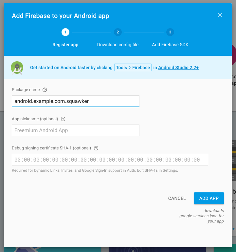Focus the Package name text field
The width and height of the screenshot is (236, 252).
coord(76,101)
